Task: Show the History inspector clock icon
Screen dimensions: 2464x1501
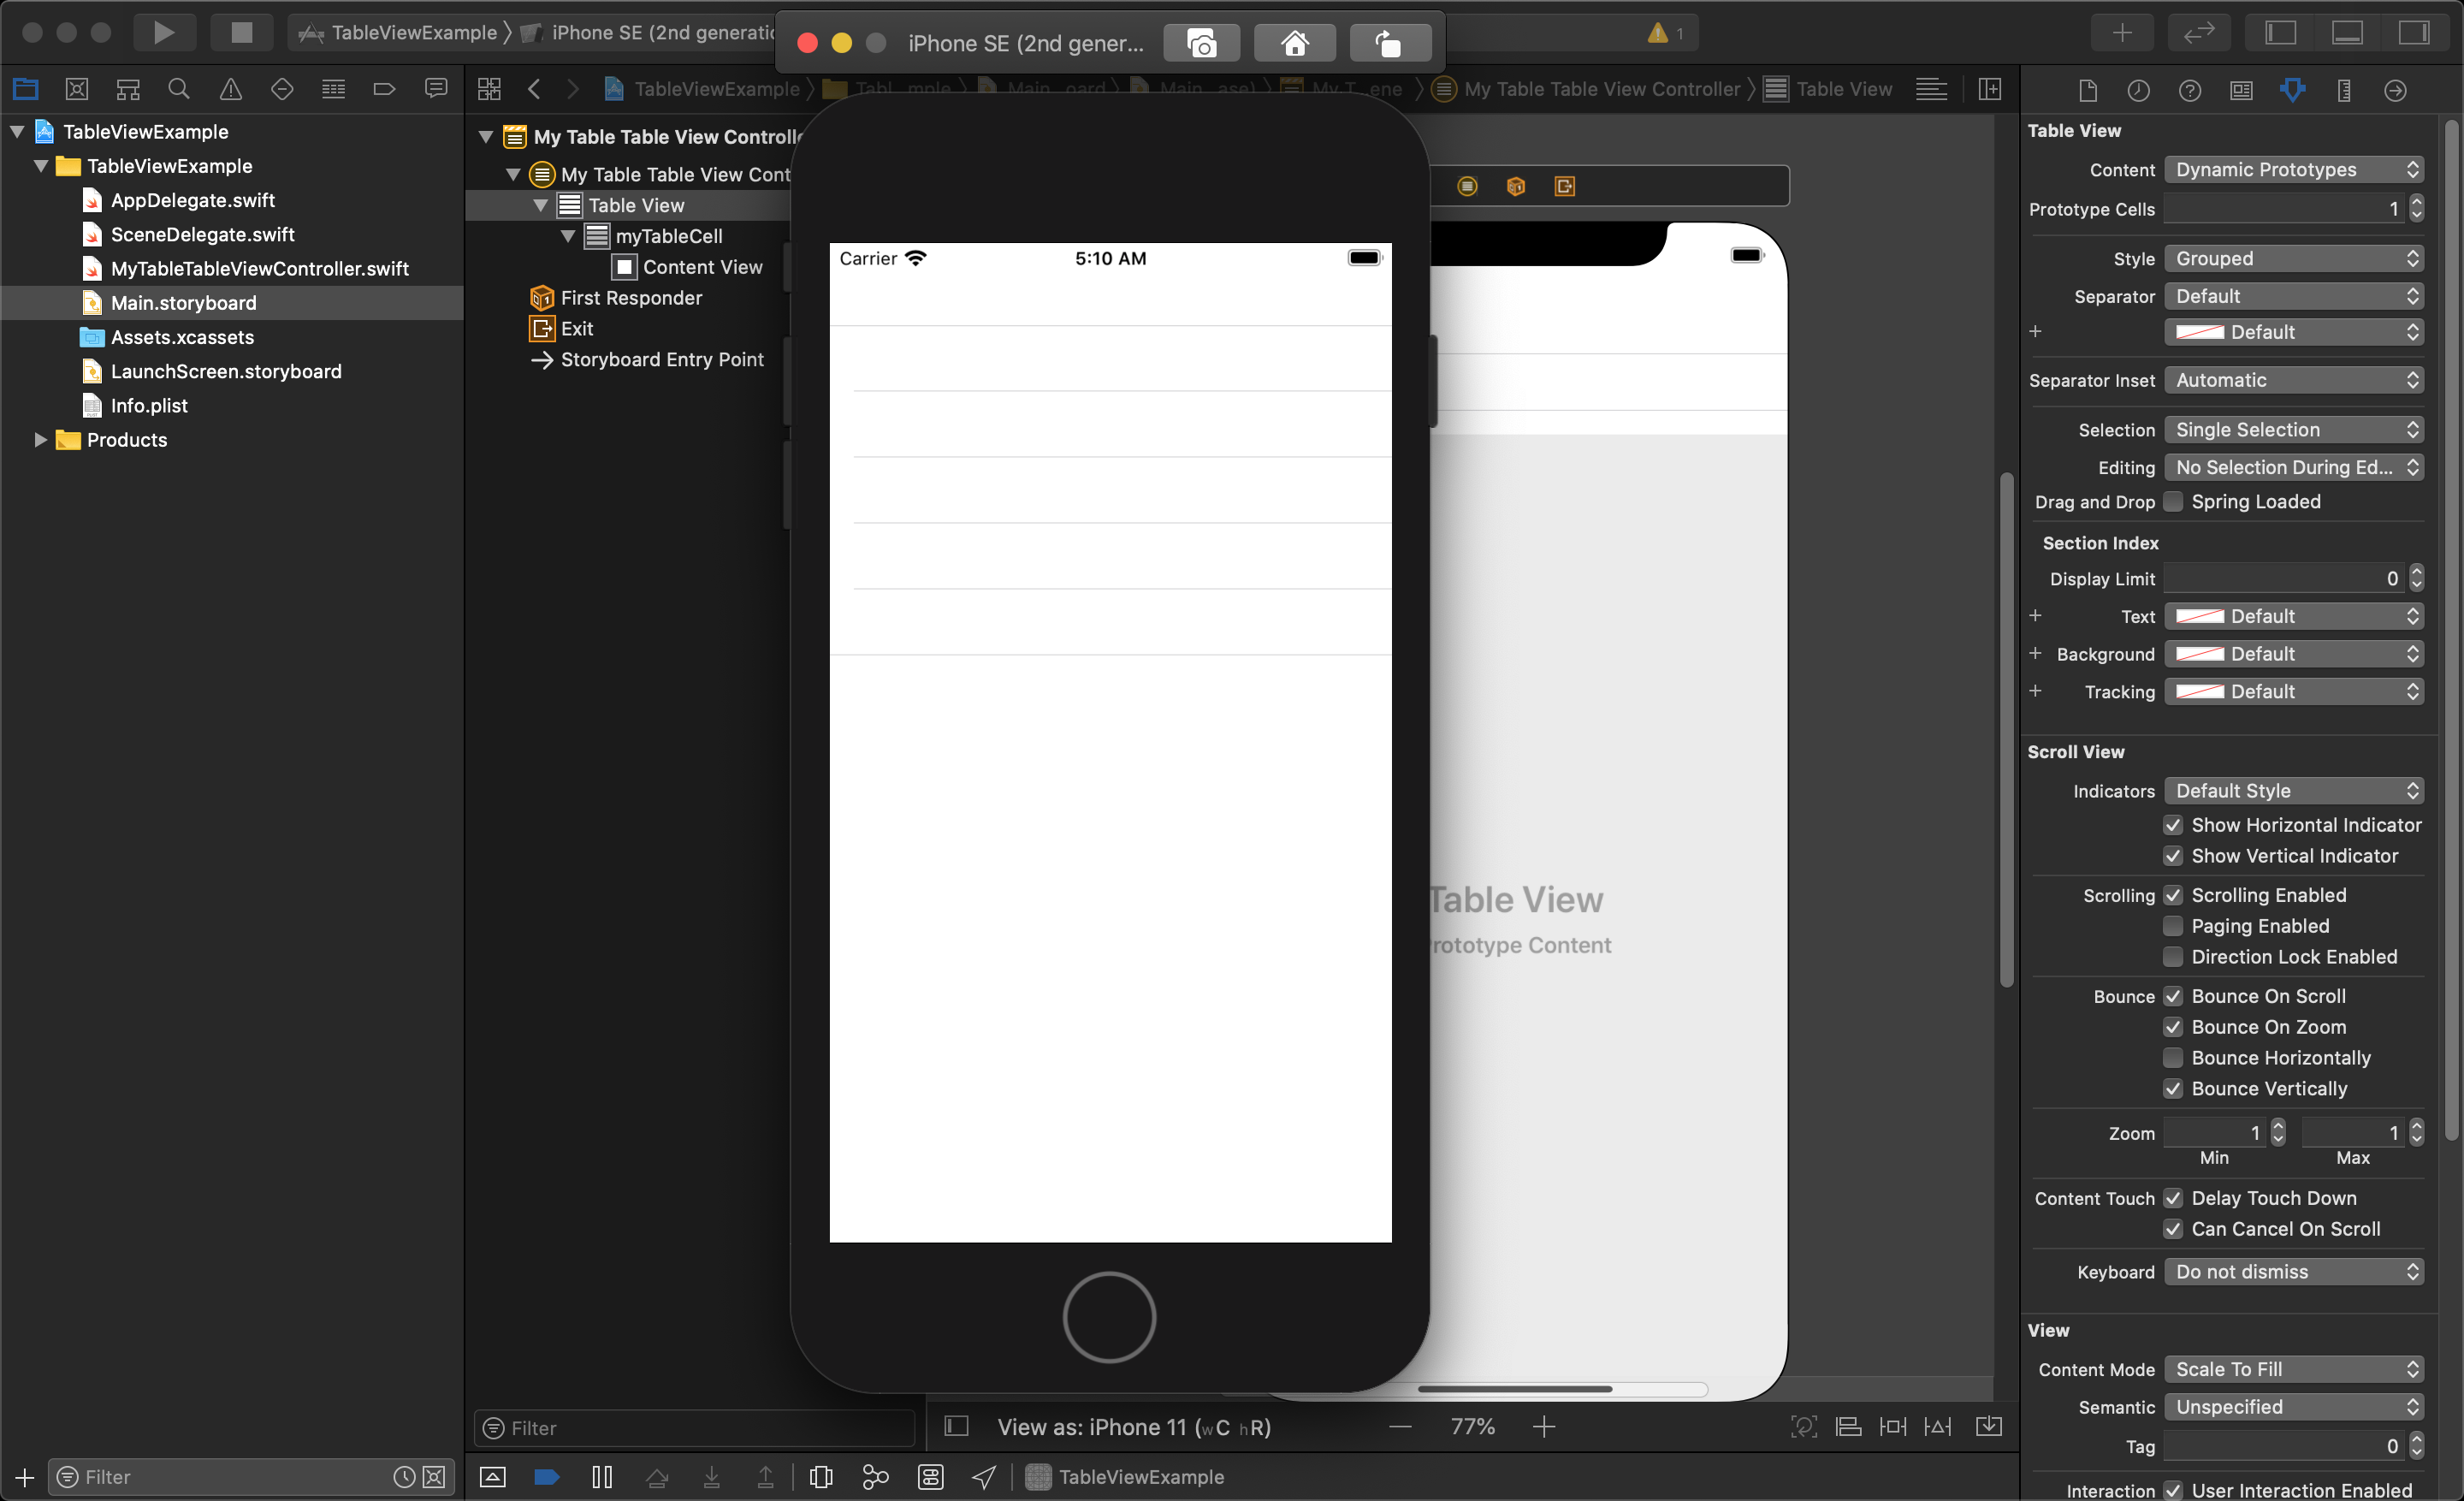Action: 2138,90
